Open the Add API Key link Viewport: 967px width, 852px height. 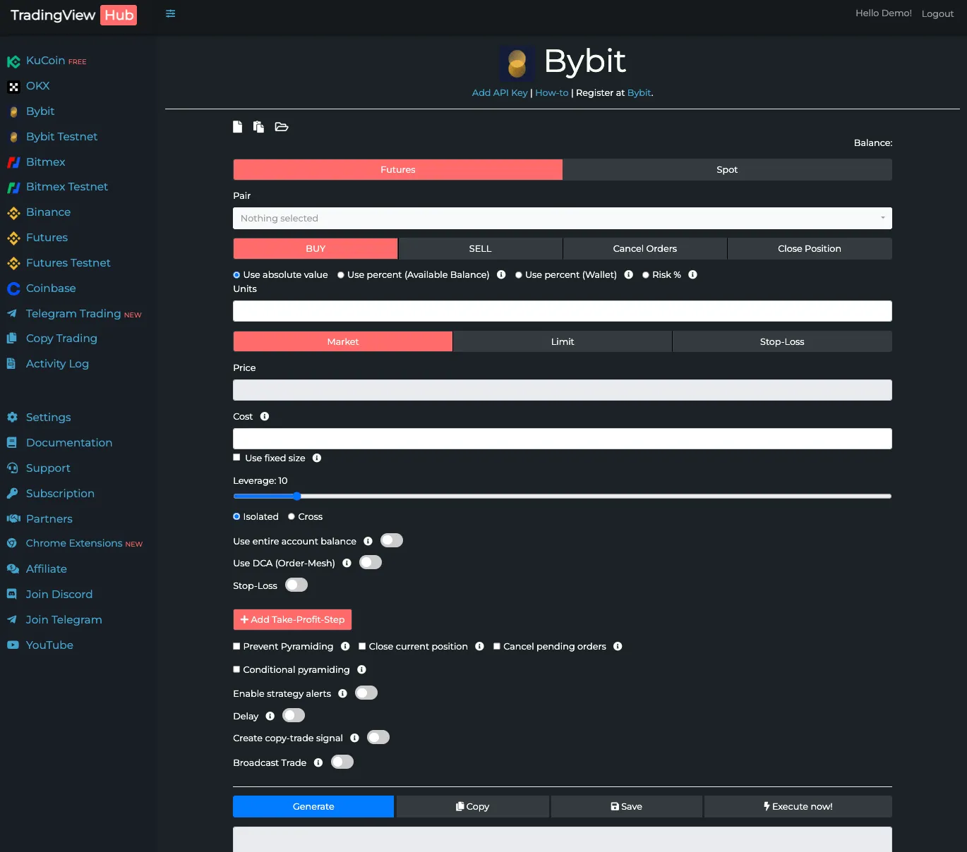[x=500, y=93]
